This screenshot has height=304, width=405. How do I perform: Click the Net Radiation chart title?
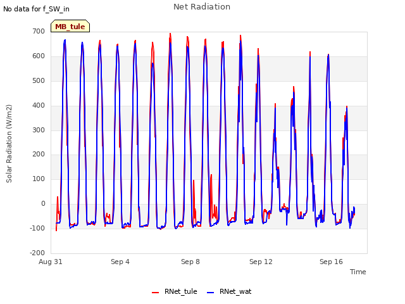(202, 7)
